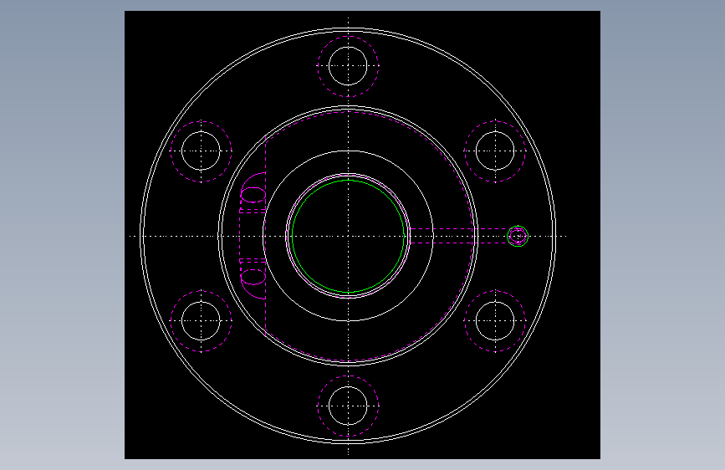This screenshot has height=470, width=725.
Task: Pick the top bolt hole circle
Action: [348, 66]
